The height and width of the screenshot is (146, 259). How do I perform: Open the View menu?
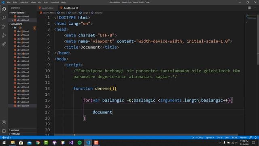coord(33,2)
